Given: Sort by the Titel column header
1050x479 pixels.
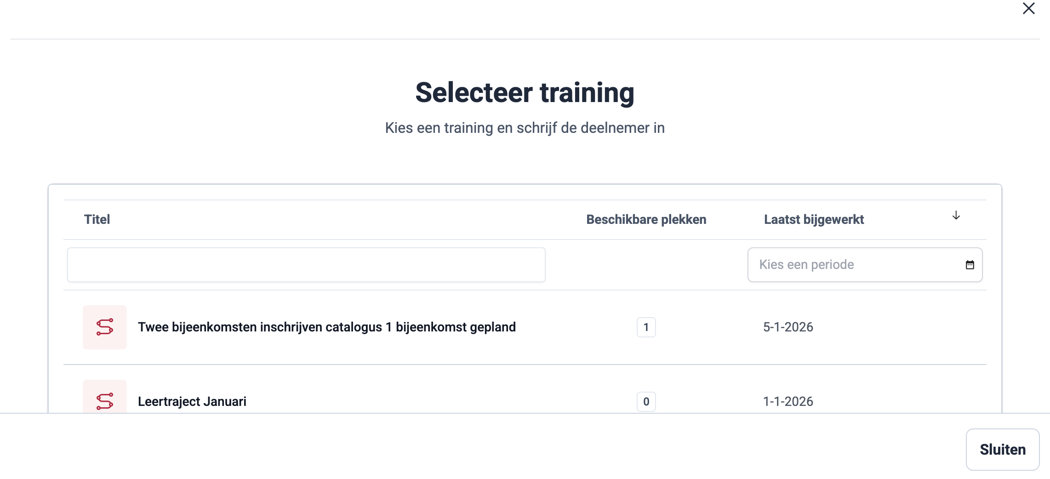Looking at the screenshot, I should coord(97,220).
